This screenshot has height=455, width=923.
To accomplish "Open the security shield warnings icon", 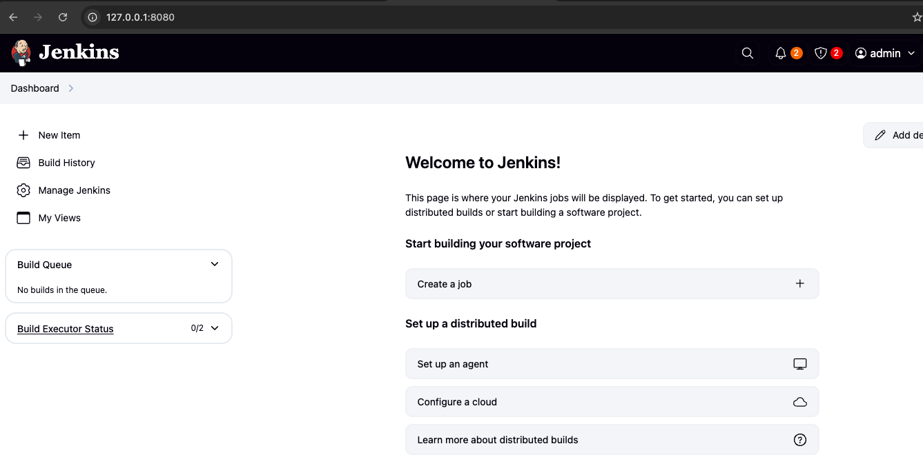I will point(821,53).
